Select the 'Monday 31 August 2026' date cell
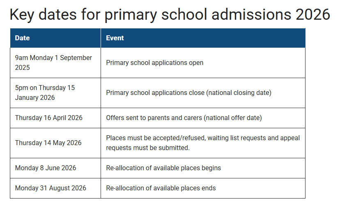The width and height of the screenshot is (340, 208). [51, 188]
